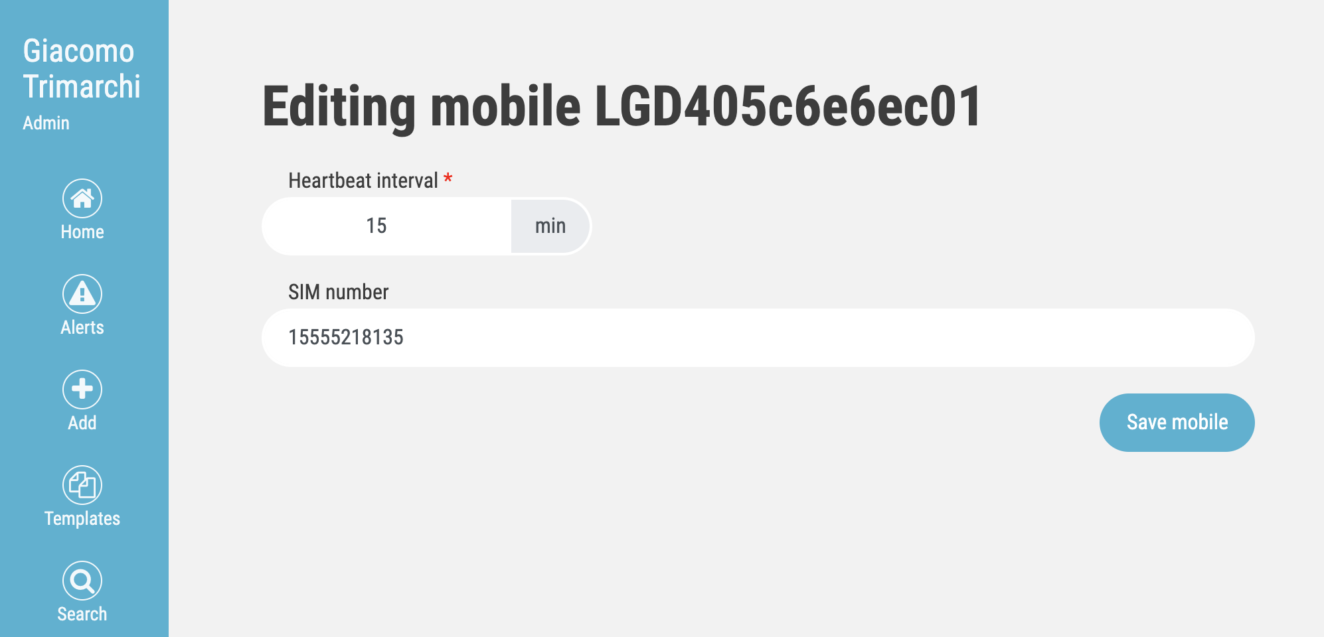Click the Giacomo Trimarchi user name
Screen dimensions: 1324x637
click(x=82, y=69)
